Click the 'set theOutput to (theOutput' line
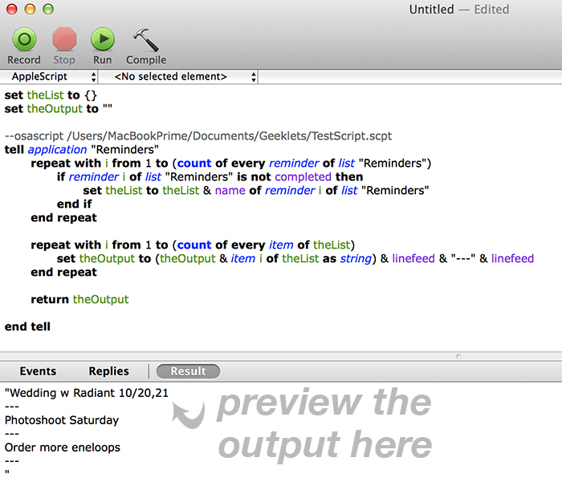The height and width of the screenshot is (494, 562). 295,258
